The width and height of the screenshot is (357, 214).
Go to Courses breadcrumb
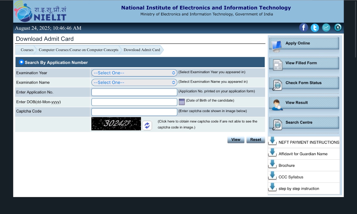tap(27, 50)
